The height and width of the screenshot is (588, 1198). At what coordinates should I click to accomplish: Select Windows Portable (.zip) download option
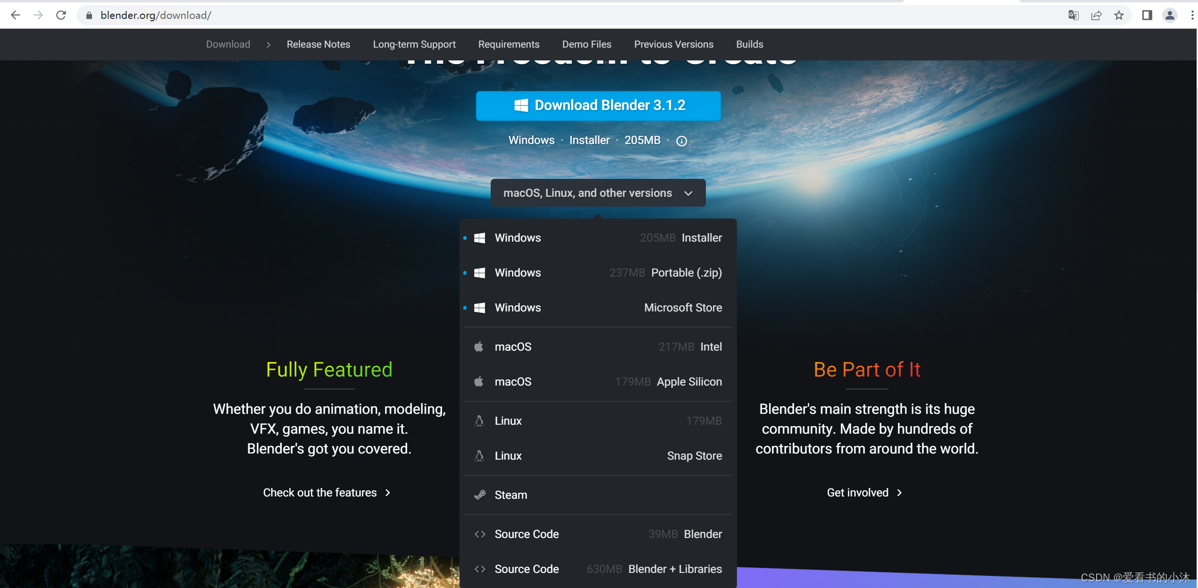[598, 273]
